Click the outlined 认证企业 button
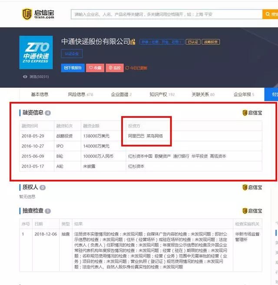 [x=72, y=53]
